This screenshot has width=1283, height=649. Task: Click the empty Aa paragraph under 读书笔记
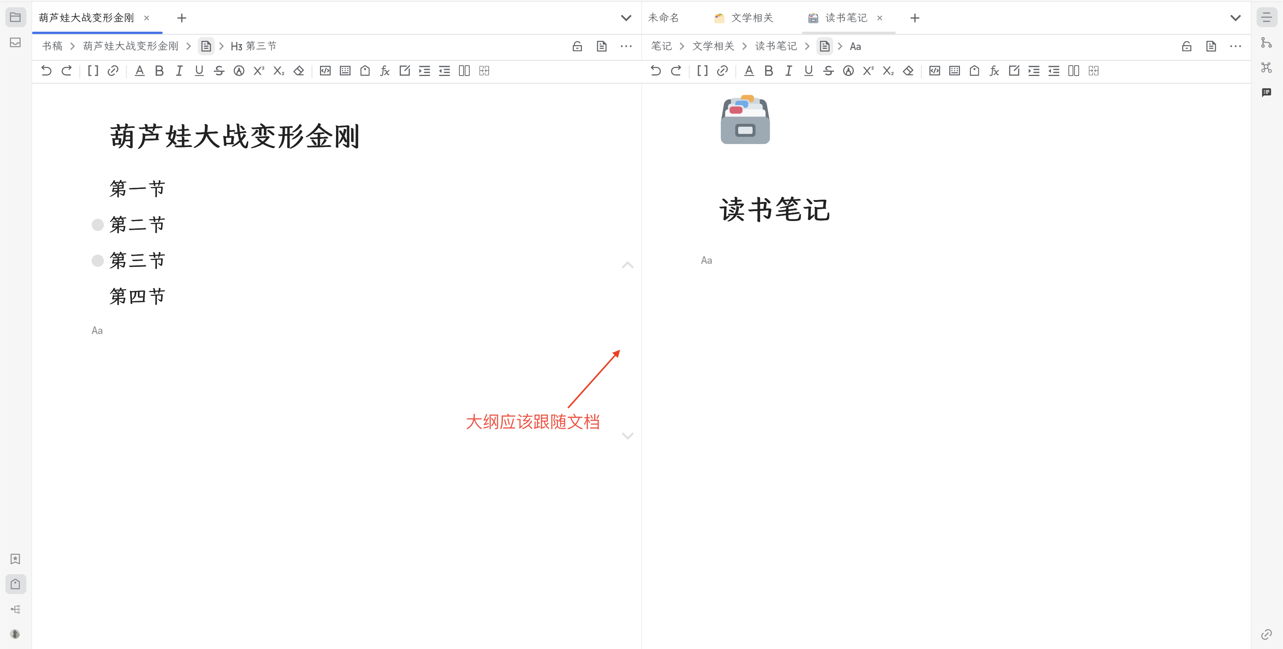706,260
